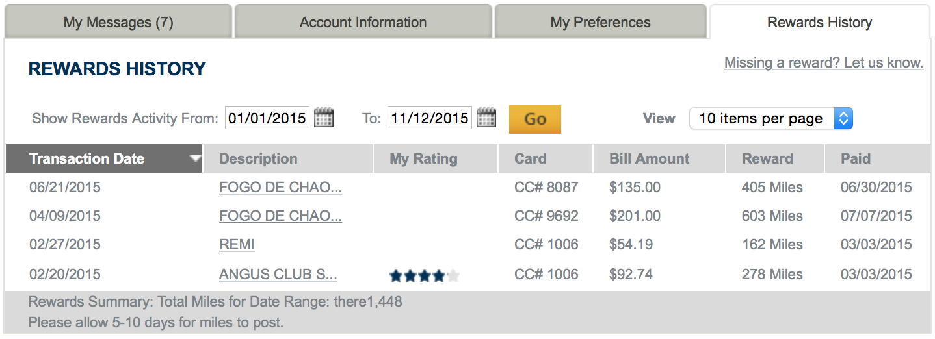
Task: Click the yellow Go button
Action: point(534,119)
